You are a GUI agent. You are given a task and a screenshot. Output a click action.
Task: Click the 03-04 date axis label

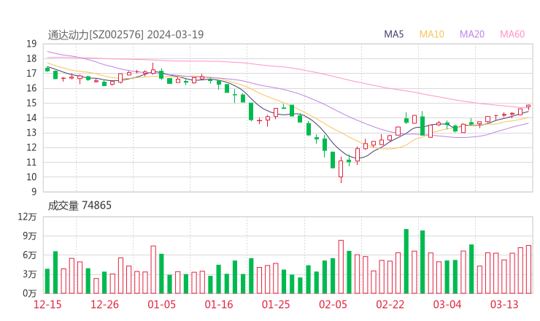[447, 304]
